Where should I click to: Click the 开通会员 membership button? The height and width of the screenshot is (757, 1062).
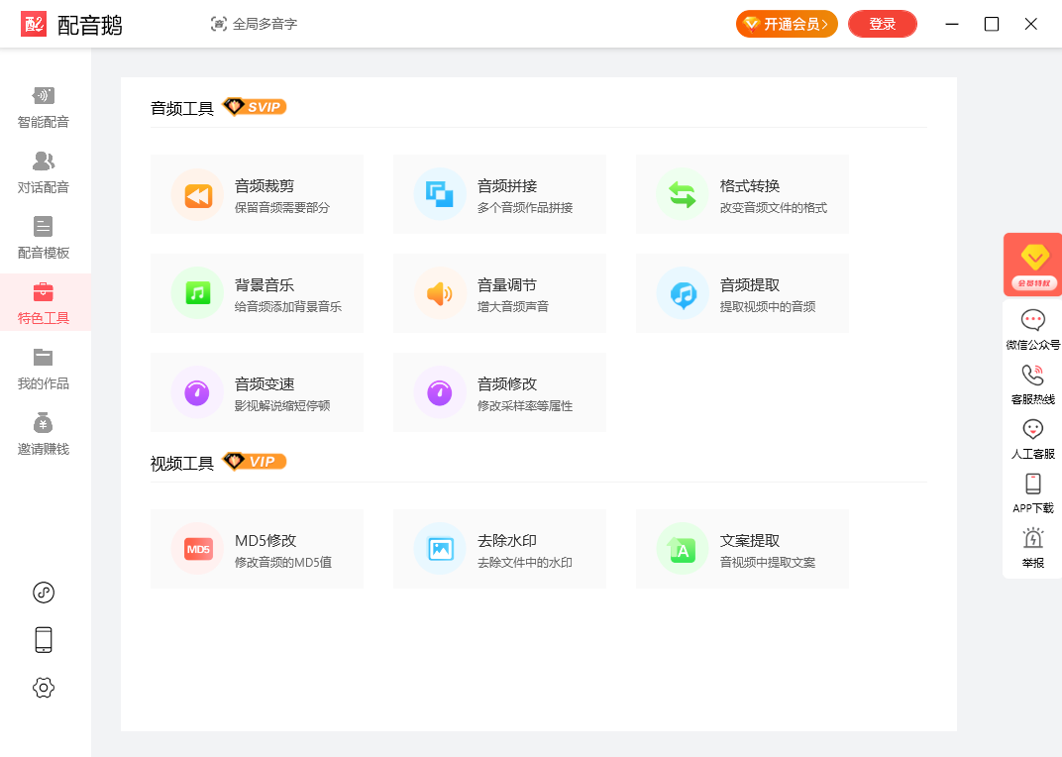(787, 24)
